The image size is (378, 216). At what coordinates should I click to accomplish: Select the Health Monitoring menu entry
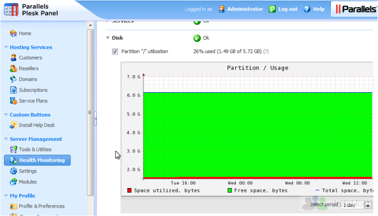coord(37,160)
